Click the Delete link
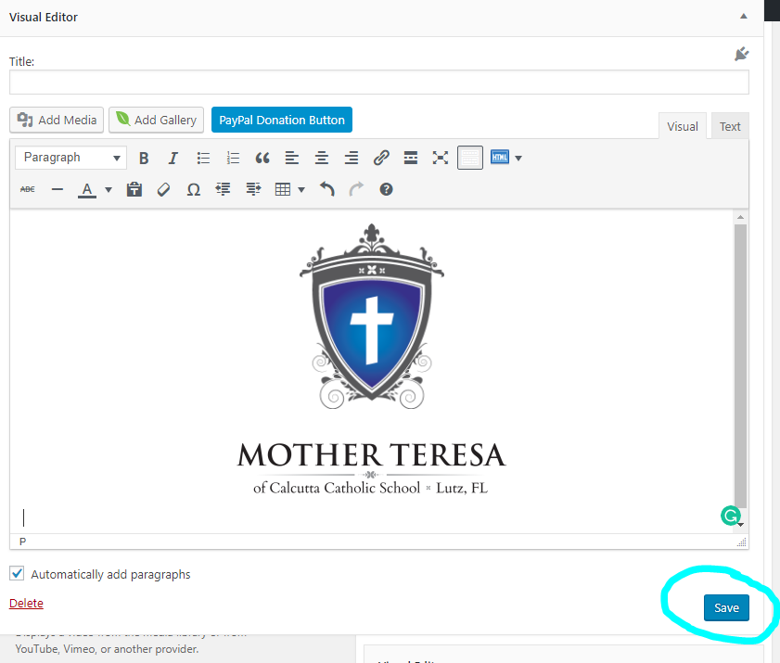Screen dimensions: 780x663 click(x=26, y=603)
